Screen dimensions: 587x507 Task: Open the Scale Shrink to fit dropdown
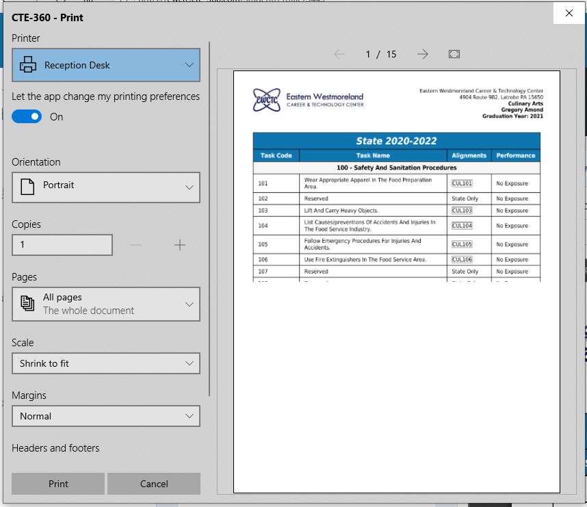click(x=190, y=363)
